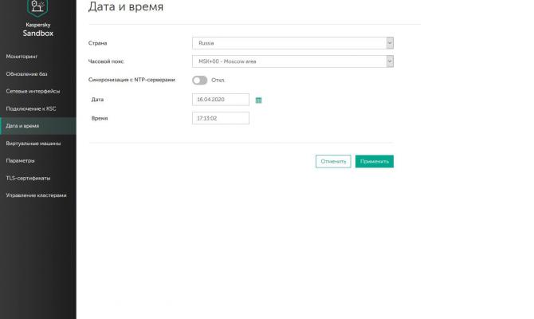Click the Применить apply button
This screenshot has height=319, width=534.
coord(375,161)
